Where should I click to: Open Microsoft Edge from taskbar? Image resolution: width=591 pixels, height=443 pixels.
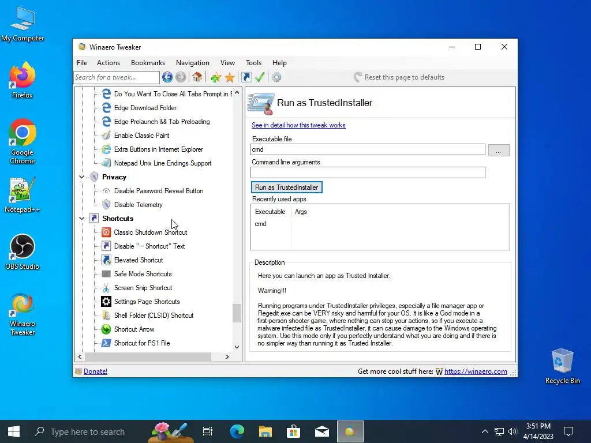(237, 431)
